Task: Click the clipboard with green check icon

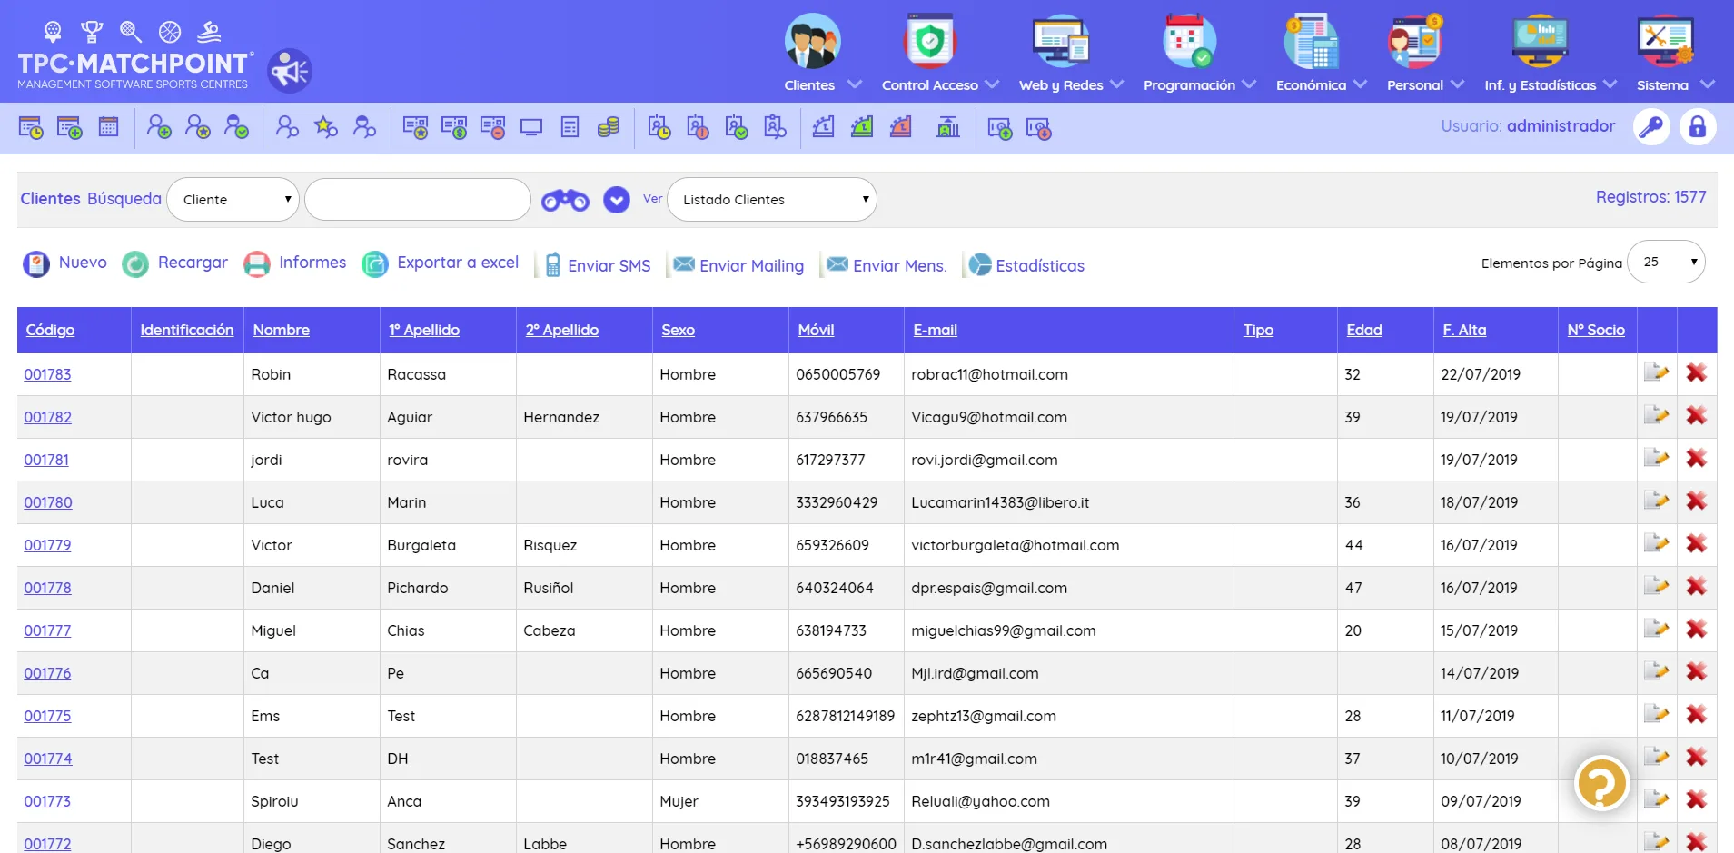Action: point(737,127)
